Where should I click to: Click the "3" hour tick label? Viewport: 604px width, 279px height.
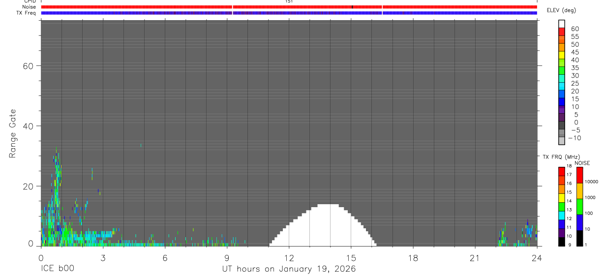pyautogui.click(x=103, y=258)
